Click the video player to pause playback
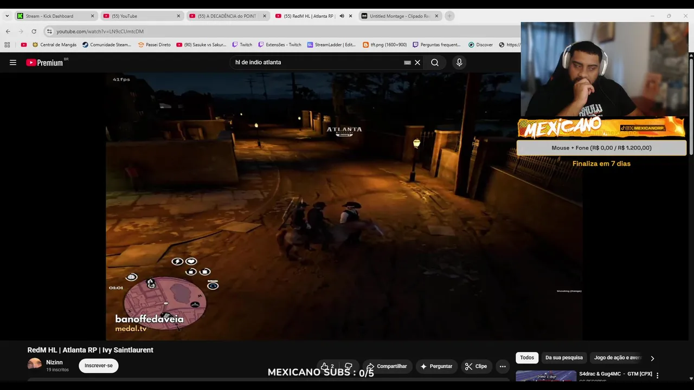Viewport: 694px width, 390px height. [344, 206]
